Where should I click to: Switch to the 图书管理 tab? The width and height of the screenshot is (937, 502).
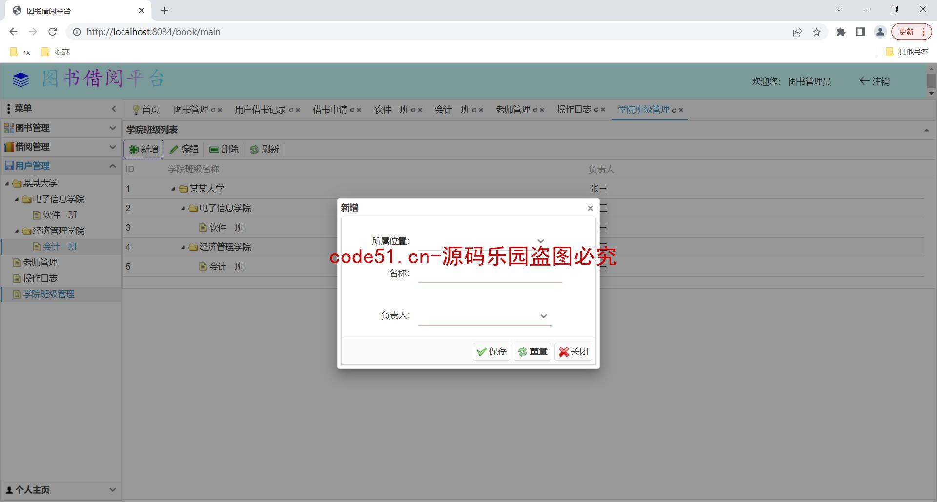191,110
